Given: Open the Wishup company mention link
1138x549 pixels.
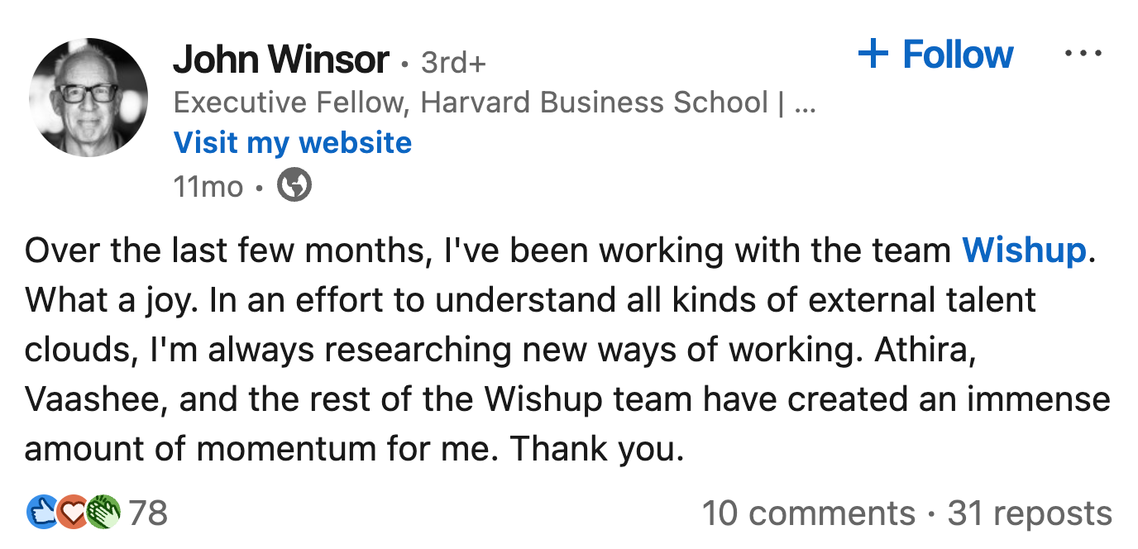Looking at the screenshot, I should [x=1024, y=250].
